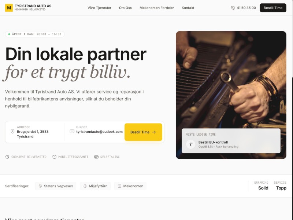Open the Om Oss menu item

pyautogui.click(x=125, y=8)
